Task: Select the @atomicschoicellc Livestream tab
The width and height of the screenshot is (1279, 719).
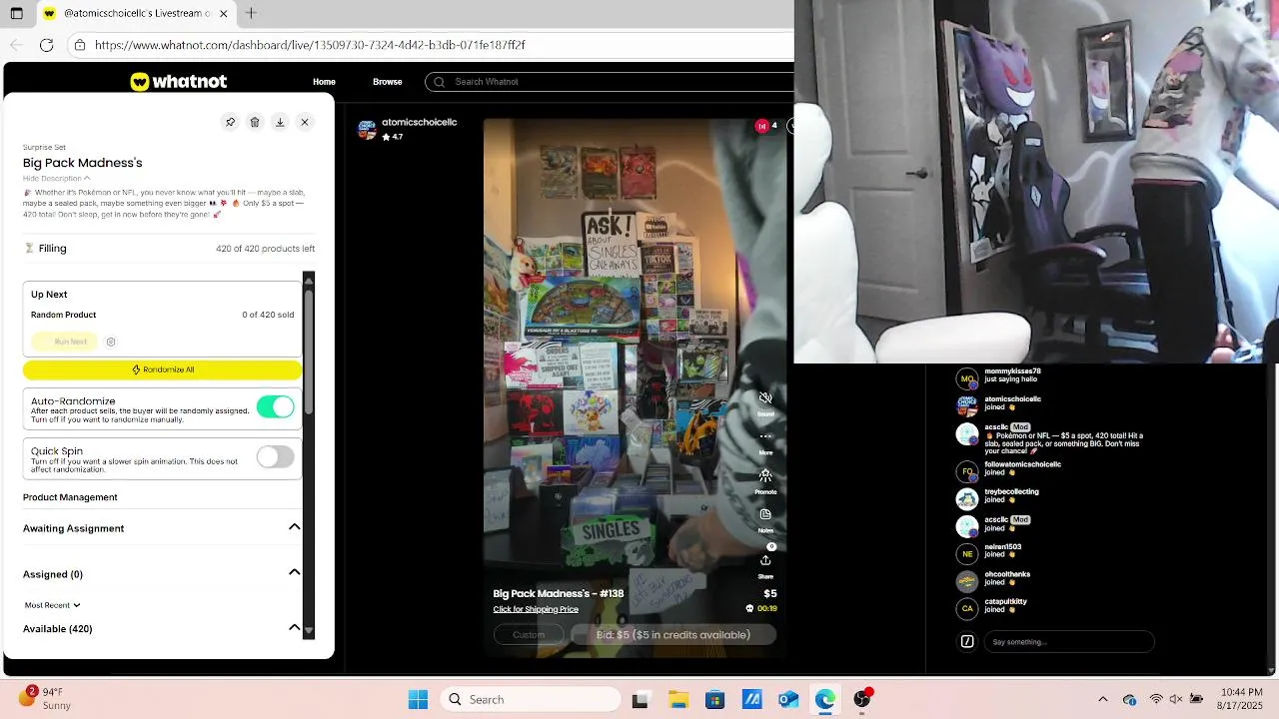Action: tap(136, 14)
